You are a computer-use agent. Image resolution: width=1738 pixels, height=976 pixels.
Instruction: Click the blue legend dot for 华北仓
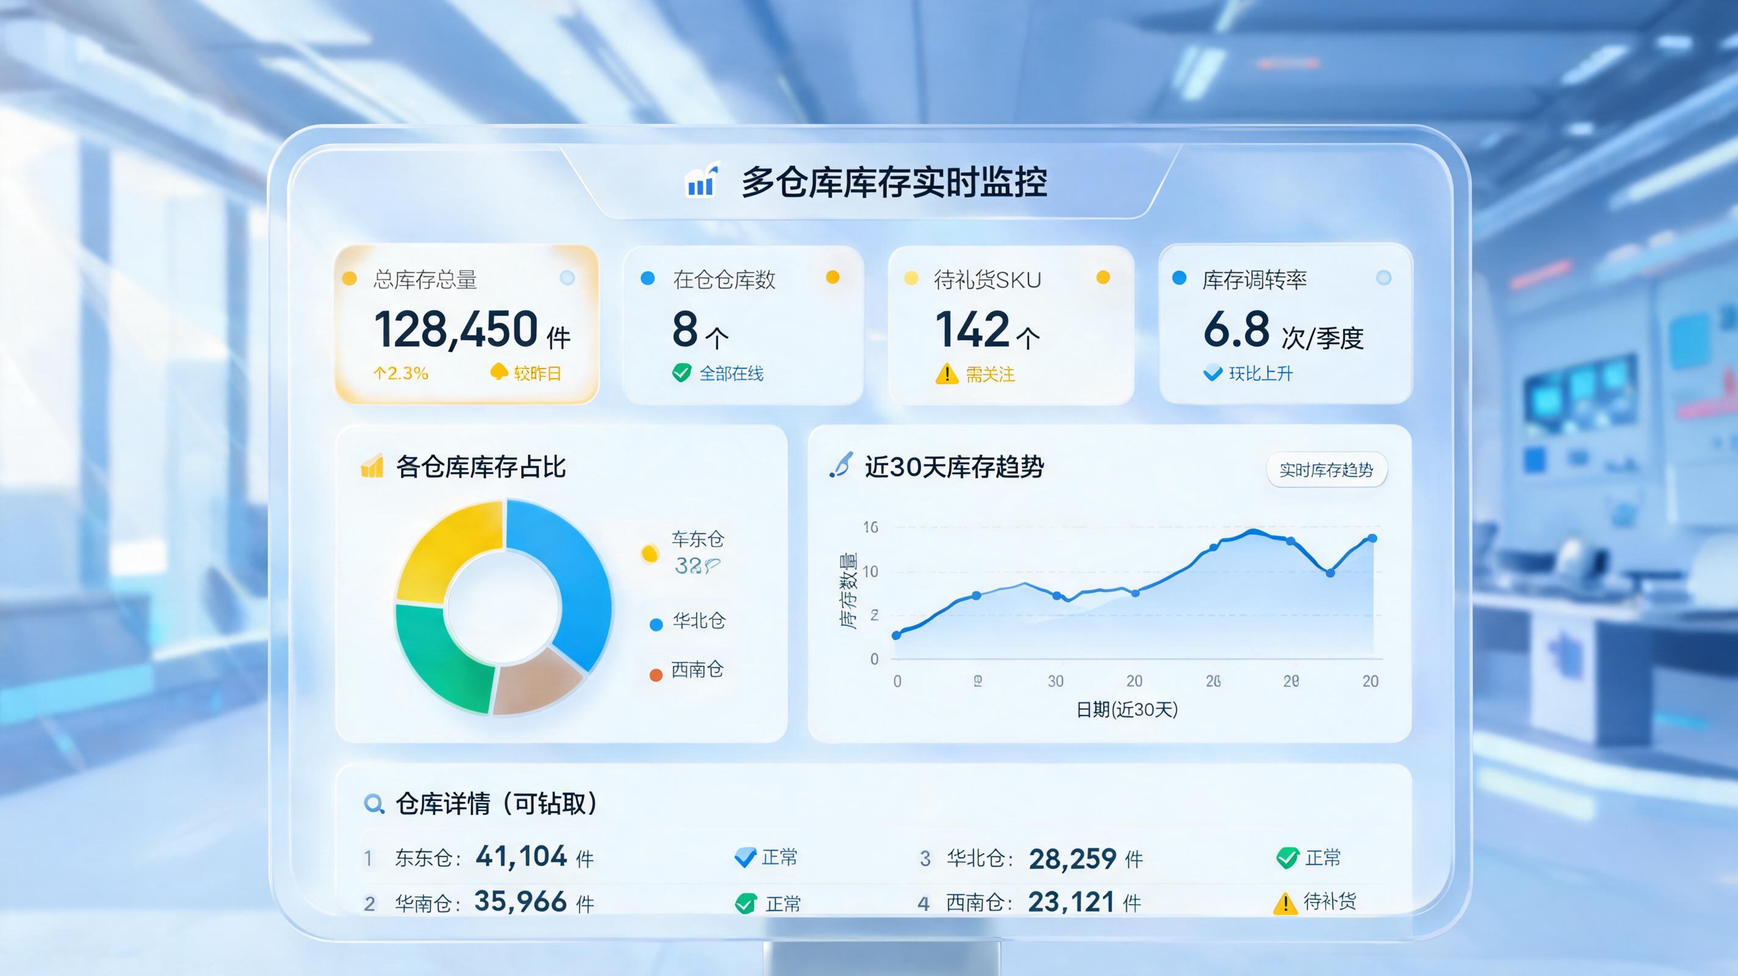pos(656,625)
